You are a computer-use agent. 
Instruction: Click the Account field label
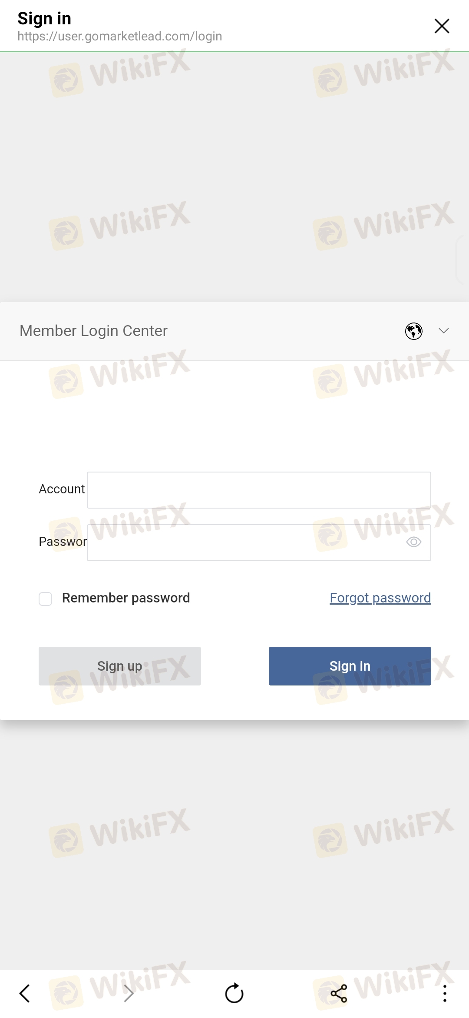coord(62,489)
